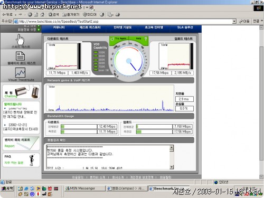Open the test history navigation tab
The height and width of the screenshot is (198, 264).
point(90,27)
